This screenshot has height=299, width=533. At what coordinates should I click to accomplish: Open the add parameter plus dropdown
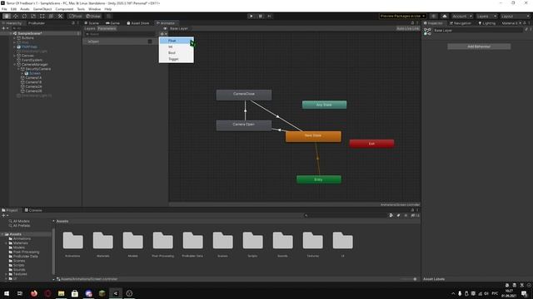(163, 34)
